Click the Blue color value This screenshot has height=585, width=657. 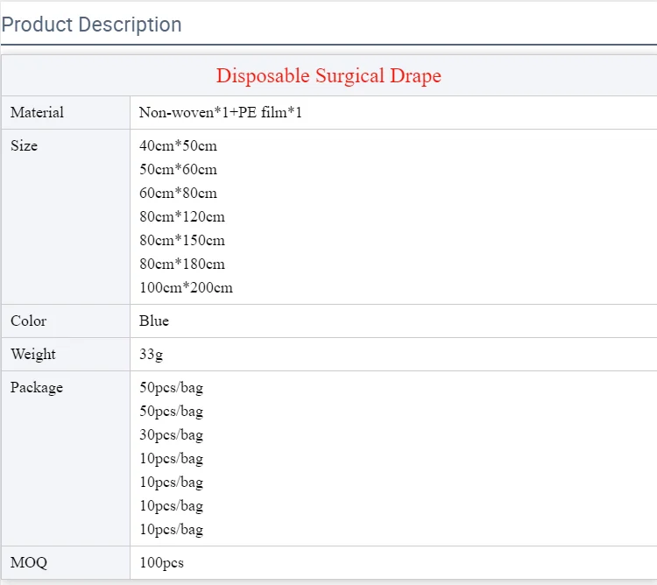(x=154, y=321)
